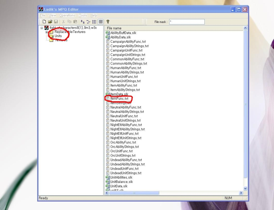Open the Tools menu
The image size is (274, 210).
(x=83, y=15)
